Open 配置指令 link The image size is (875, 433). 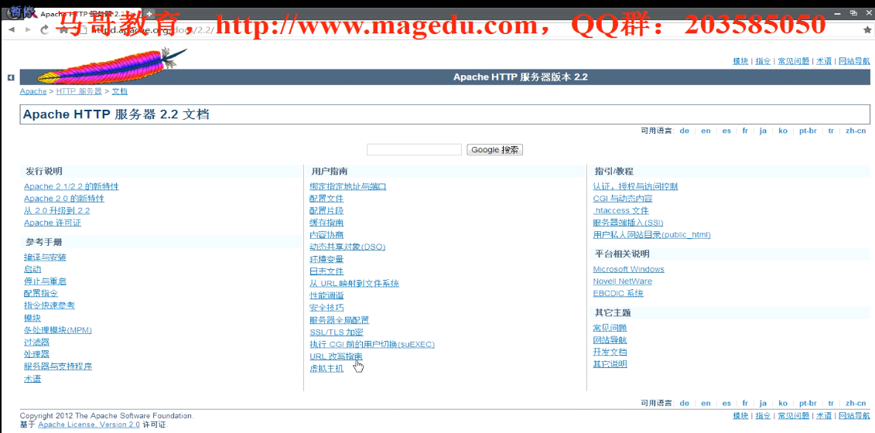click(x=41, y=294)
